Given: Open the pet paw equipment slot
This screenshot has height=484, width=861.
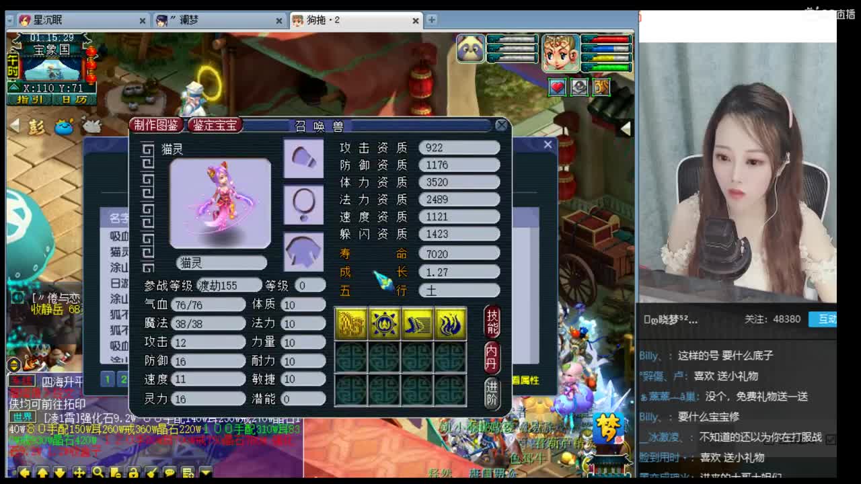Looking at the screenshot, I should coord(303,159).
